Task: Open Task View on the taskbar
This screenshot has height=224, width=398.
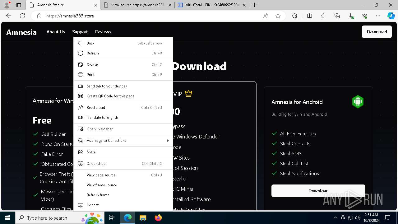Action: click(x=112, y=218)
